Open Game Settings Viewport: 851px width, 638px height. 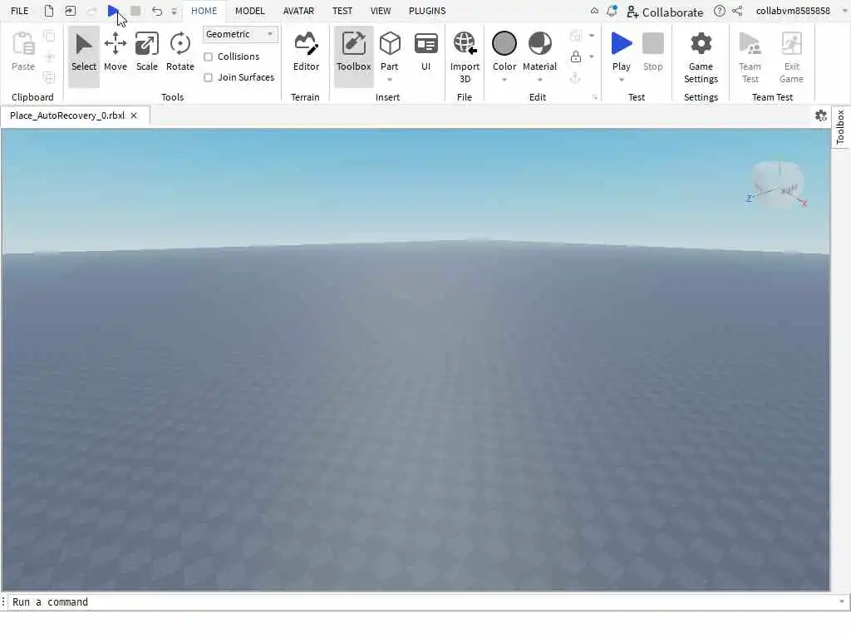coord(701,57)
